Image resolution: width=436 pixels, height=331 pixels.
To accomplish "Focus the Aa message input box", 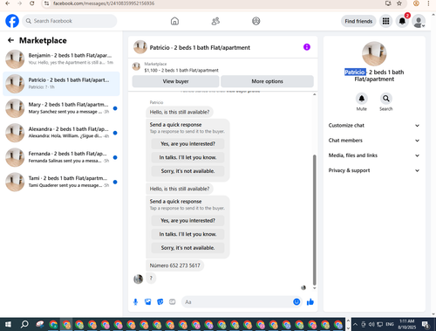I will 237,302.
